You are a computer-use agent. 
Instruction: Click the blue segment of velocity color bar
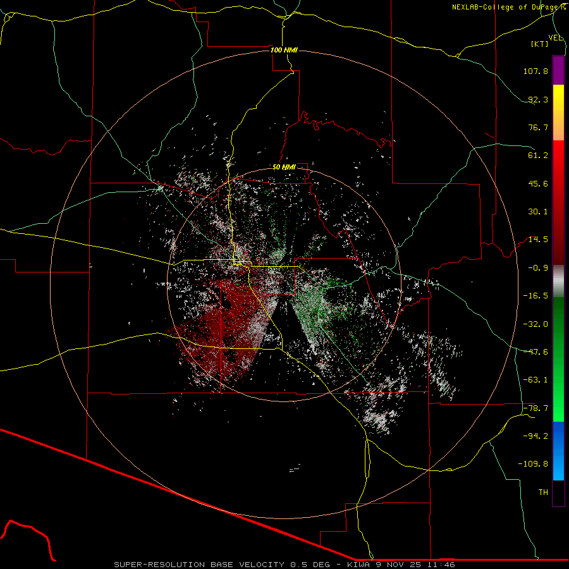(x=558, y=451)
